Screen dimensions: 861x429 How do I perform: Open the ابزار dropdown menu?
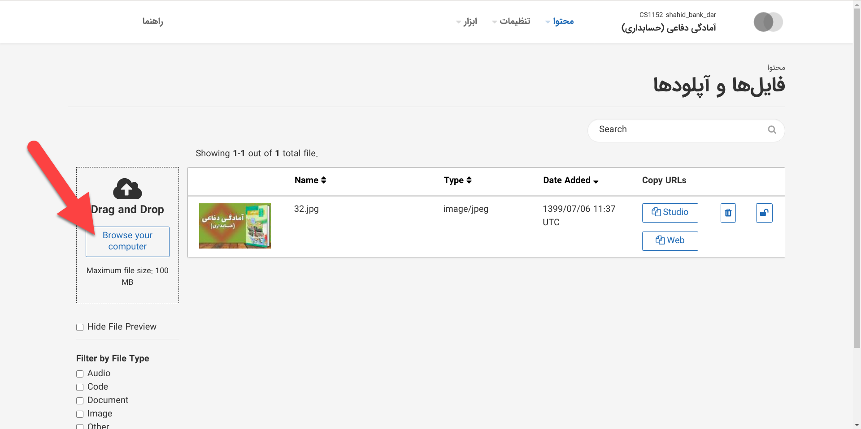tap(466, 21)
